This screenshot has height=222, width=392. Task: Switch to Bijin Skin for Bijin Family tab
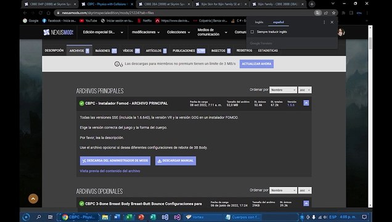coord(221,4)
